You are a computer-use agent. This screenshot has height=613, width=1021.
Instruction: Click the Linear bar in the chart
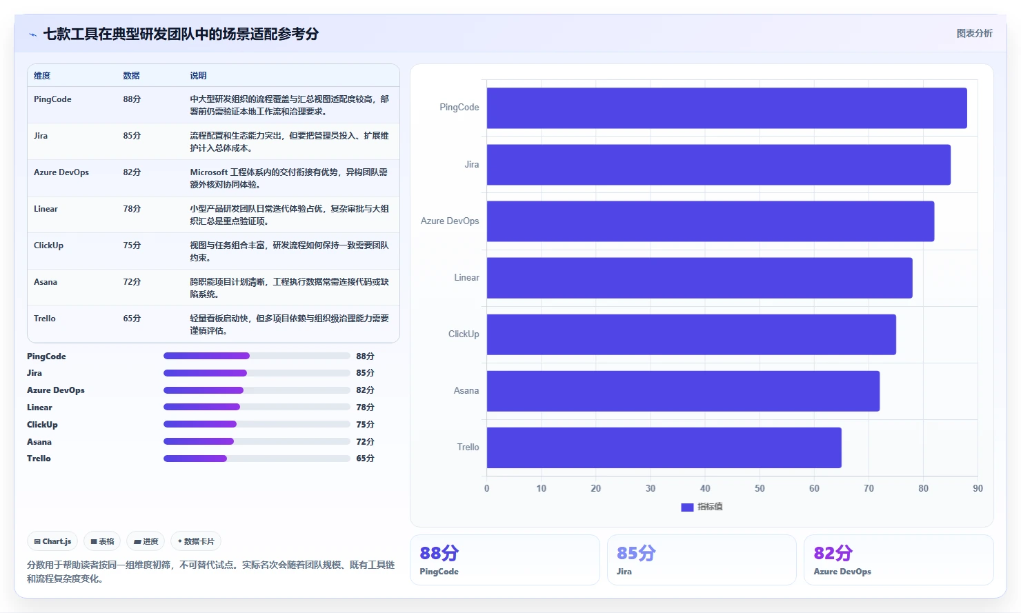700,278
